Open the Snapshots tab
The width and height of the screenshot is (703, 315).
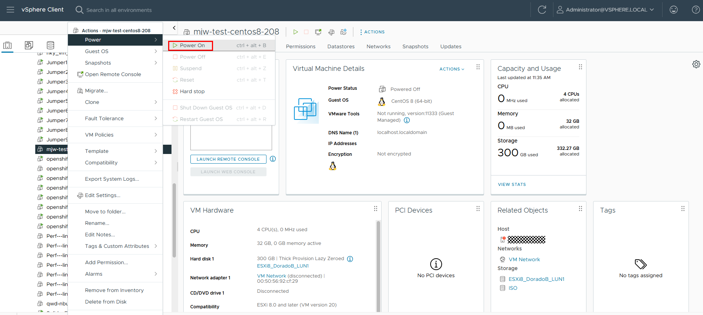[x=415, y=46]
